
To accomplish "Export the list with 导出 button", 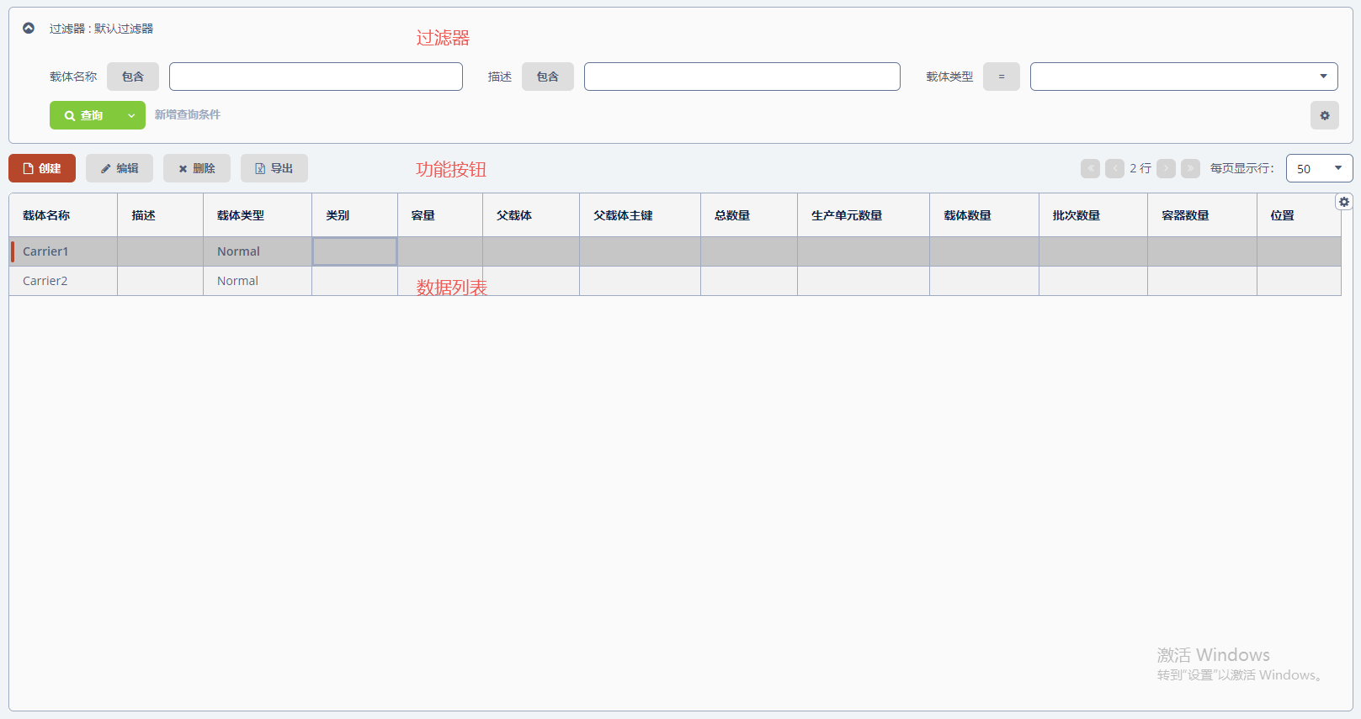I will pyautogui.click(x=274, y=168).
